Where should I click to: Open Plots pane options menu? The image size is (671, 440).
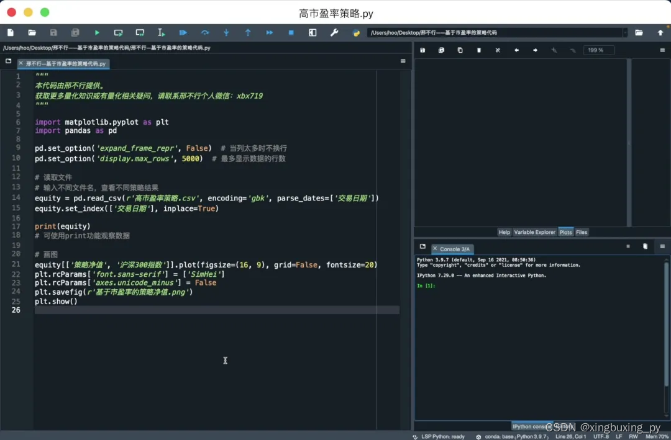click(x=662, y=50)
